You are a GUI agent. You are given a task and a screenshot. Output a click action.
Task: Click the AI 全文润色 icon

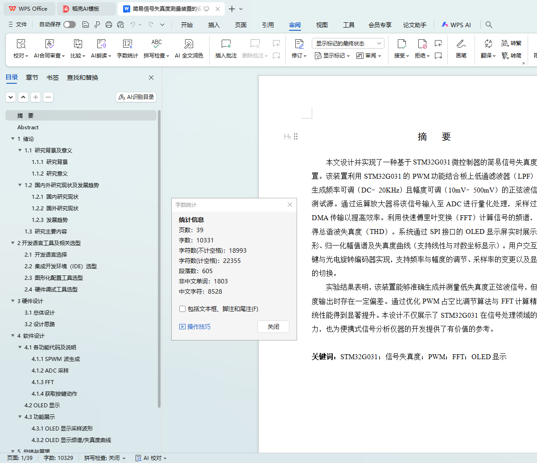pos(189,44)
